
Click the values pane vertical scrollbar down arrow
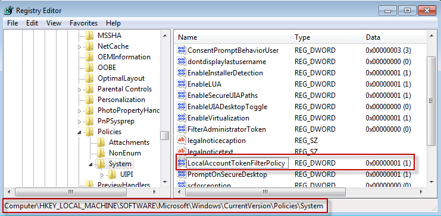pos(431,182)
